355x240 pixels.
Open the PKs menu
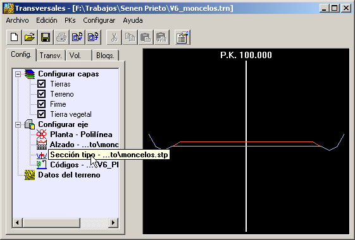tap(70, 20)
